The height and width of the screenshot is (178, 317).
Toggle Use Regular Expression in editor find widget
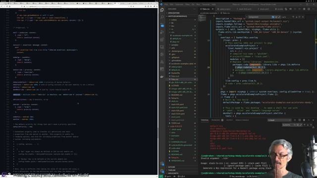[279, 17]
